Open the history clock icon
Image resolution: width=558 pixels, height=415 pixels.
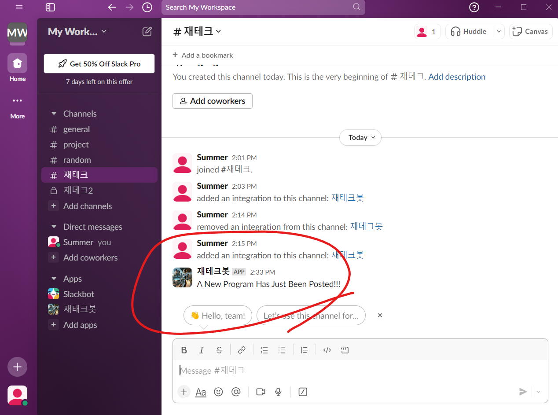click(147, 7)
